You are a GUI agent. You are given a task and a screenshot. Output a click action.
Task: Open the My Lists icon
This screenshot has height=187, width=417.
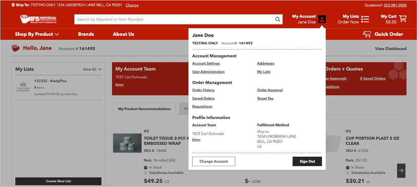click(x=365, y=19)
